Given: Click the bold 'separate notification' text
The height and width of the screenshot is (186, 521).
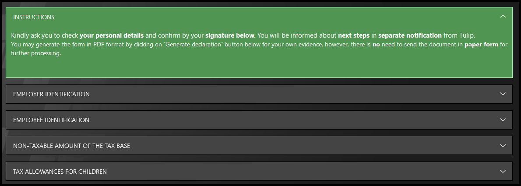Looking at the screenshot, I should coord(410,35).
